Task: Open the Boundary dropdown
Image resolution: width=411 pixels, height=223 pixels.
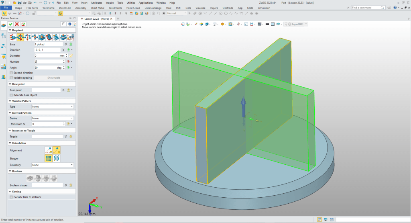Action: pyautogui.click(x=53, y=165)
